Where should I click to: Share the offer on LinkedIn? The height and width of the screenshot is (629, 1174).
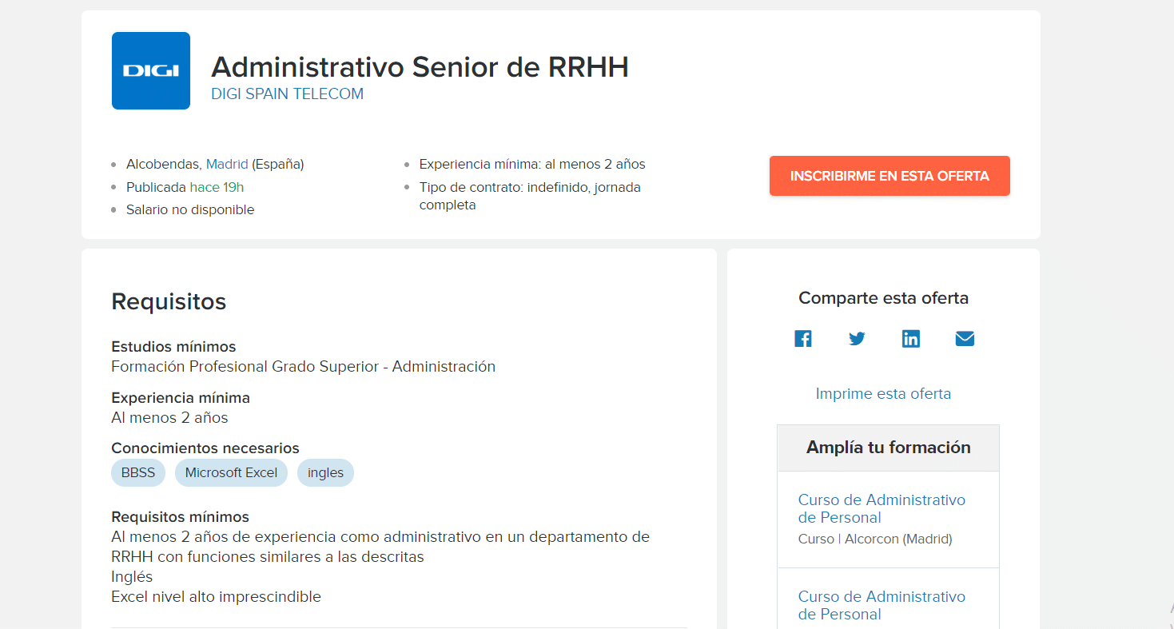click(x=911, y=338)
